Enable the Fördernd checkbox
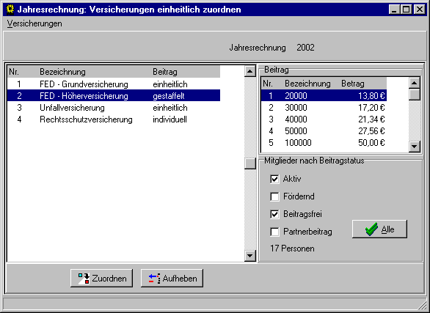 point(274,196)
